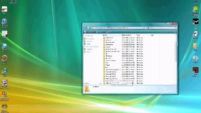Viewport: 201px width, 113px height.
Task: Open the recent pages dropdown beside Forward
Action: pyautogui.click(x=90, y=28)
